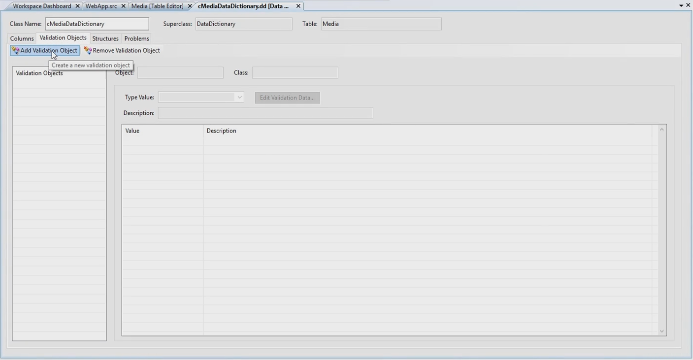Image resolution: width=693 pixels, height=360 pixels.
Task: Close the WebApp.src tab
Action: point(124,6)
